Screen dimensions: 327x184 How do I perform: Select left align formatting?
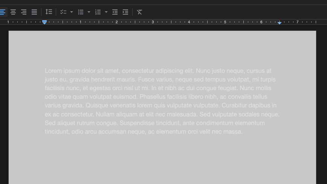[x=3, y=12]
